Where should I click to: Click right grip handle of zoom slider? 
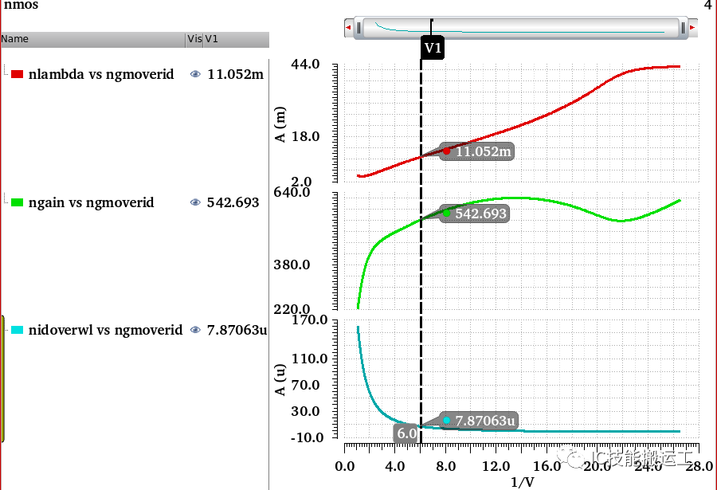(682, 28)
